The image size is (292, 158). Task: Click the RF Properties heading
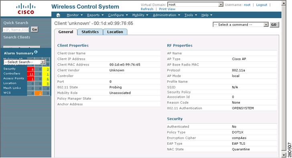180,45
